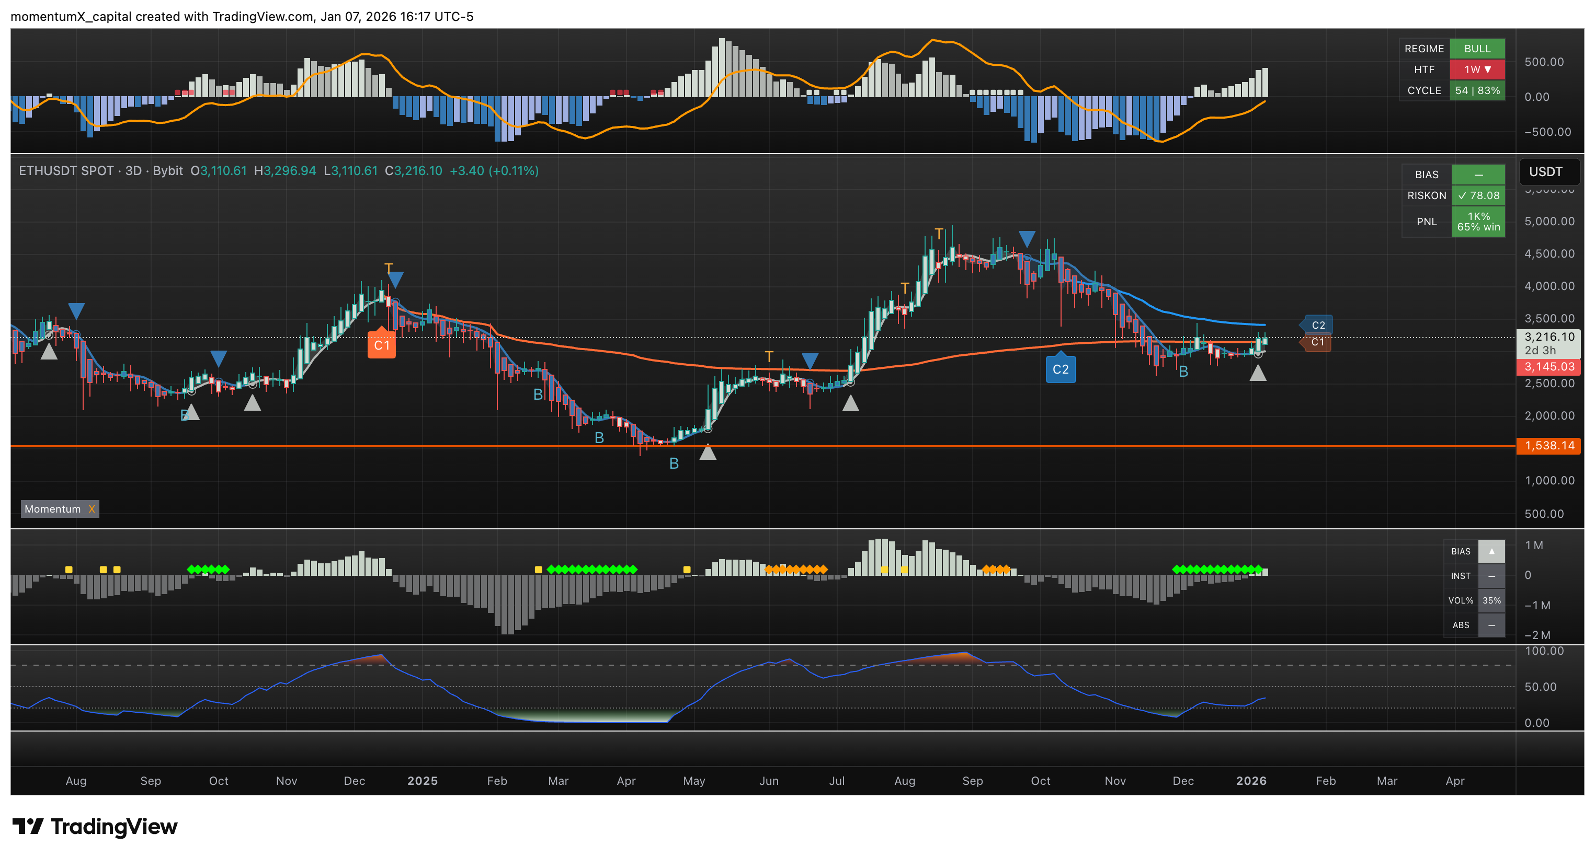
Task: Click the 2025 label on time axis
Action: pos(422,781)
